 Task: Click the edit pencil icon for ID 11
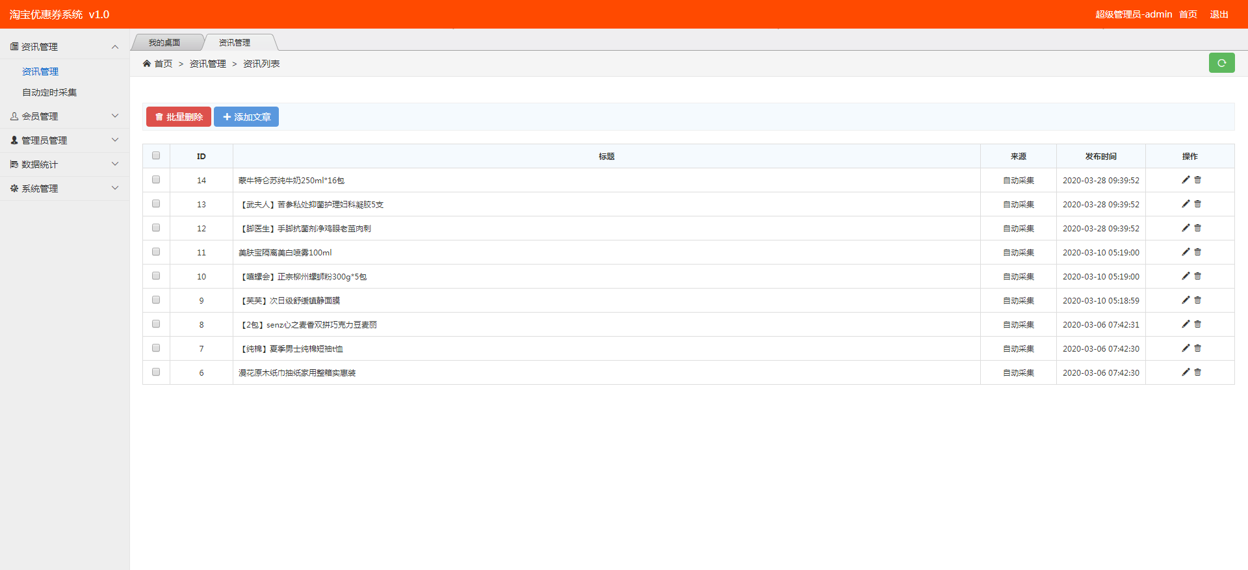(x=1185, y=252)
